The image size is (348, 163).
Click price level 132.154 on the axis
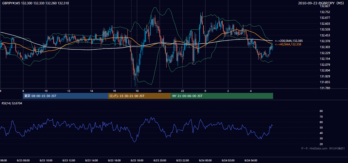tap(325, 59)
